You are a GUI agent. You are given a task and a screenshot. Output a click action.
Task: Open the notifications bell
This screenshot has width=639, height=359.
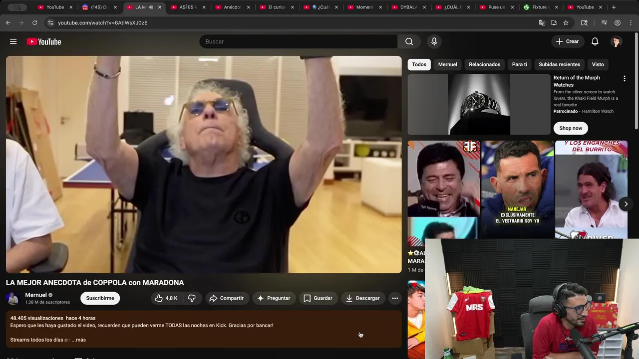(x=595, y=41)
